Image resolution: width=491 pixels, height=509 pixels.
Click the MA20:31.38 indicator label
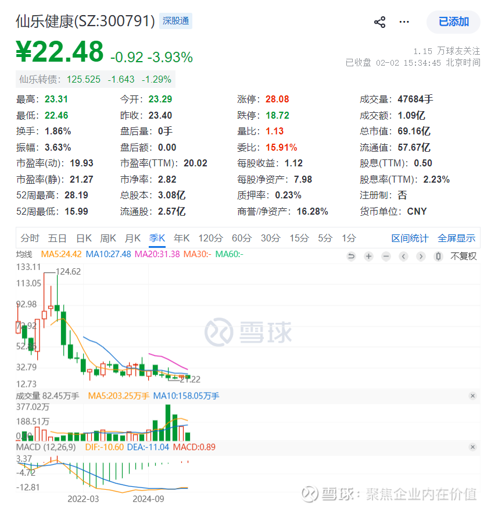[157, 254]
